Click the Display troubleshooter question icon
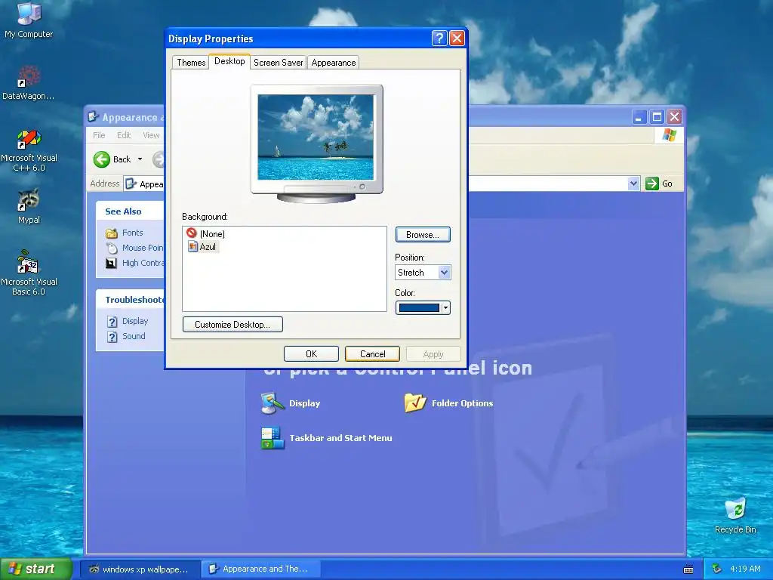This screenshot has width=773, height=580. pos(112,322)
